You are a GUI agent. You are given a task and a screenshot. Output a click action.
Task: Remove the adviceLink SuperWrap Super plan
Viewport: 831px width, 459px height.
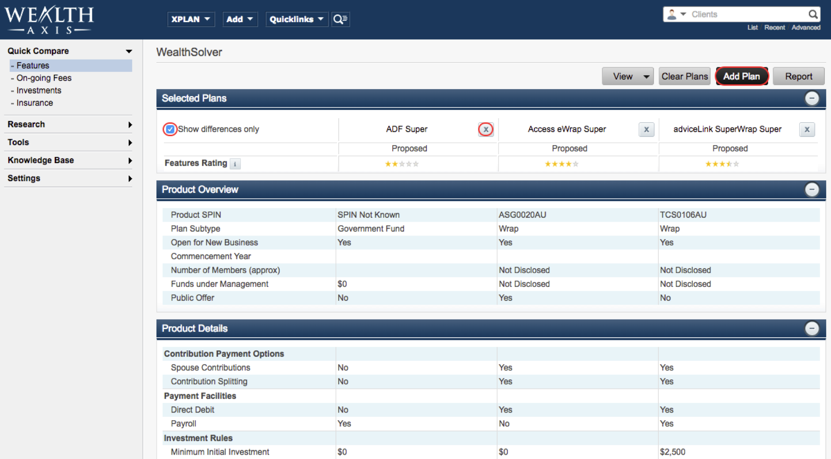coord(807,130)
